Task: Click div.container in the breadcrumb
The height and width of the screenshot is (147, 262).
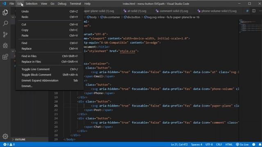Action: tap(110, 17)
